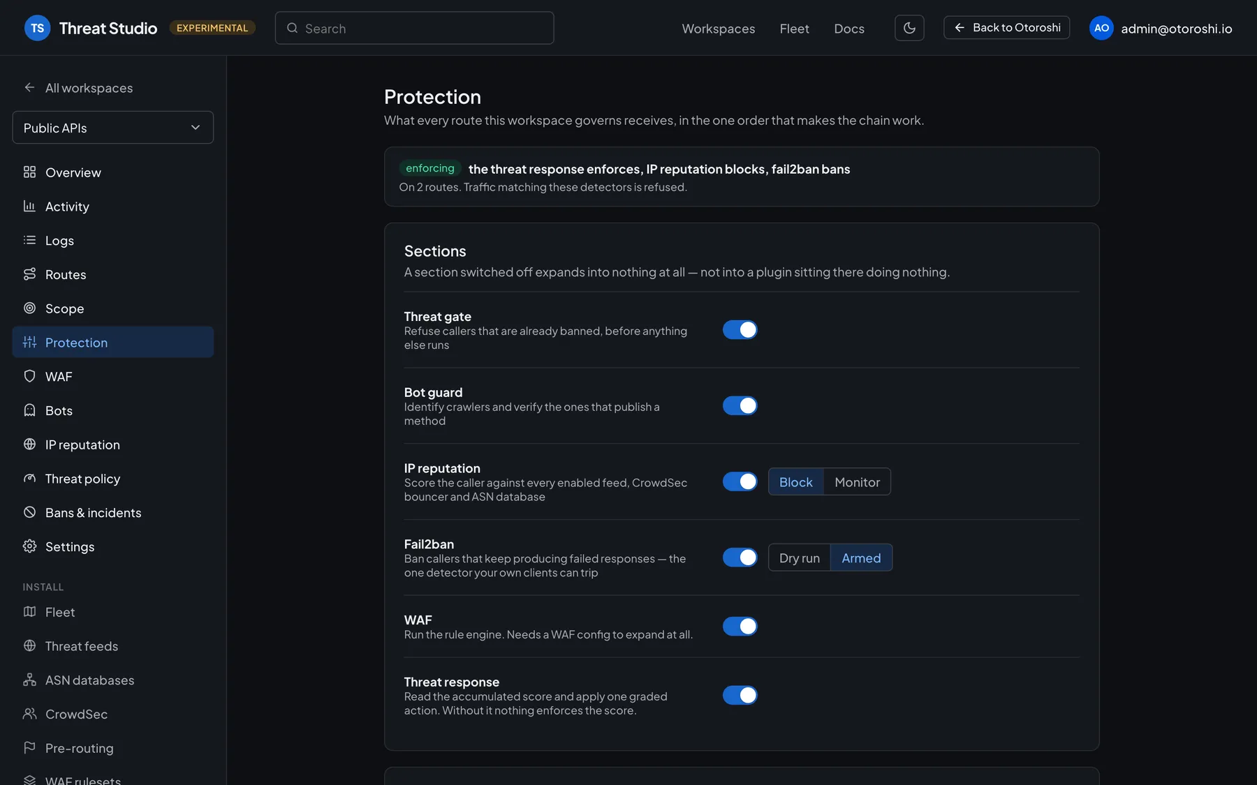Disable the Threat gate section toggle

pyautogui.click(x=740, y=330)
